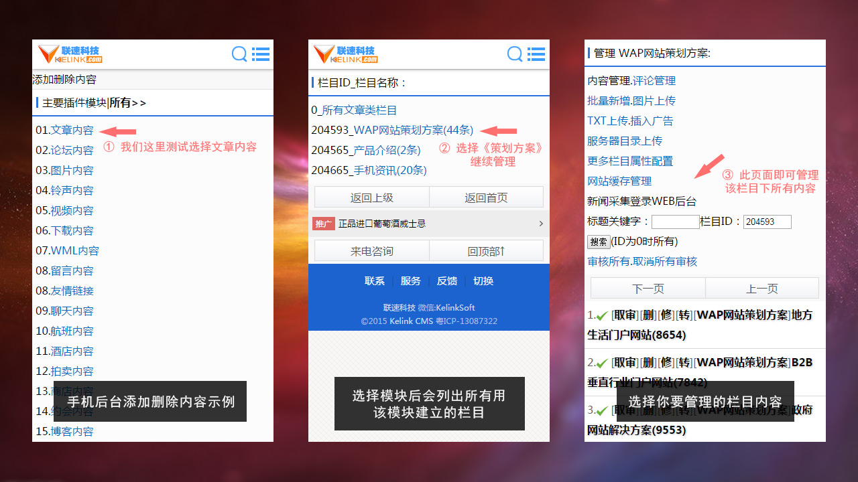Click the 栏目ID field containing 204593
The width and height of the screenshot is (858, 482).
coord(767,222)
